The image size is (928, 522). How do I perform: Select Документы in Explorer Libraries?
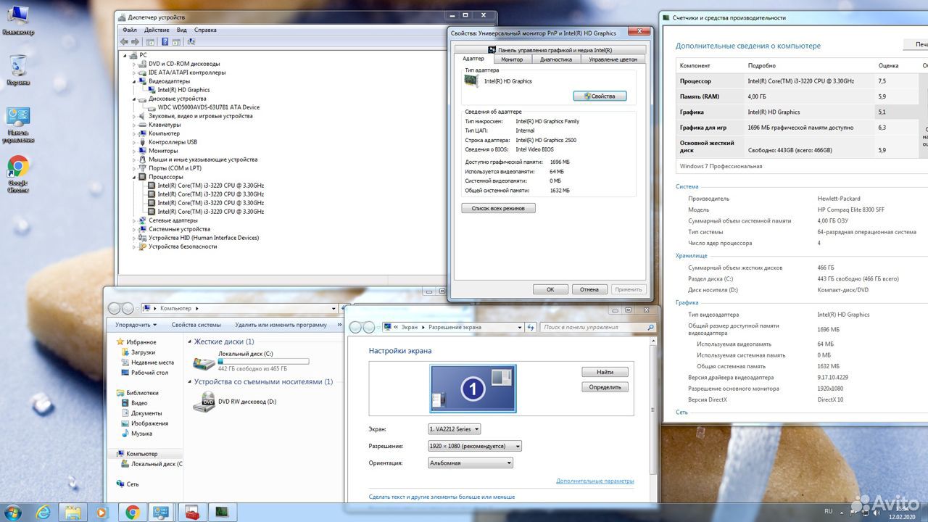(x=146, y=413)
